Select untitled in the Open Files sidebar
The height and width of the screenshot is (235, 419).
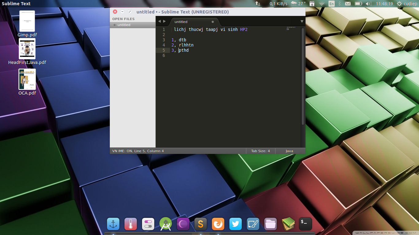pyautogui.click(x=133, y=25)
